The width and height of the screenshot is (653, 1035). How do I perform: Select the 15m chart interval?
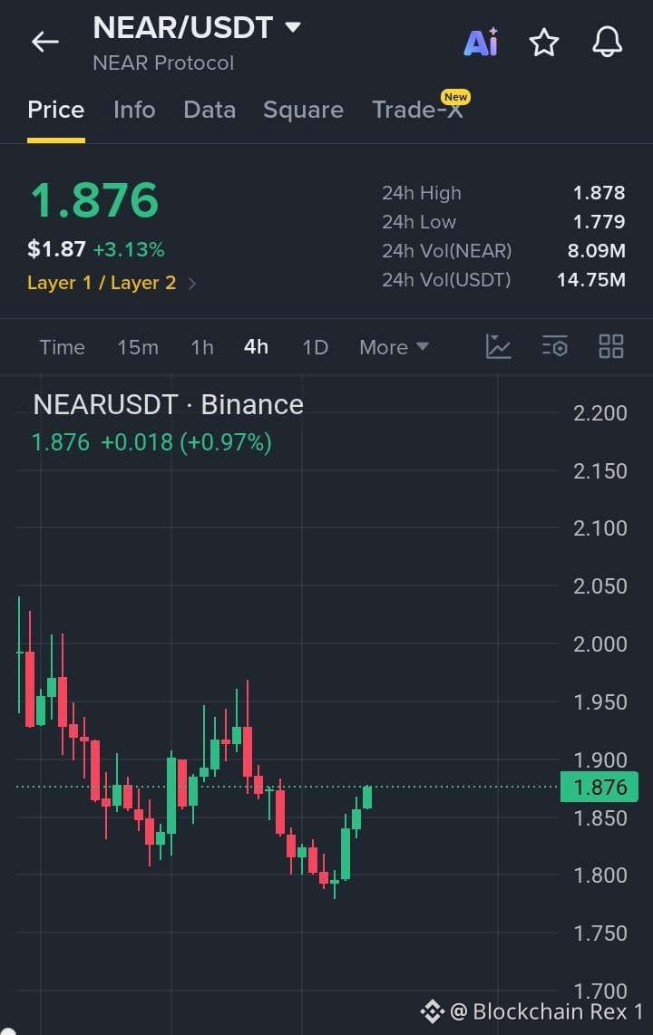(x=138, y=347)
